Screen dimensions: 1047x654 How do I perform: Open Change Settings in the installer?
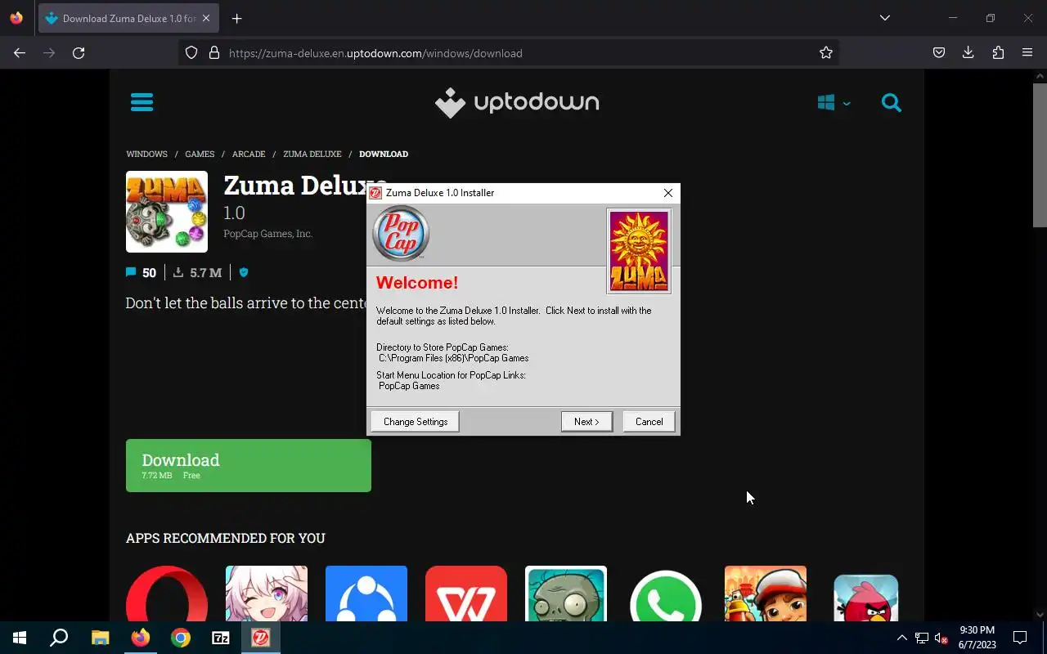coord(416,422)
